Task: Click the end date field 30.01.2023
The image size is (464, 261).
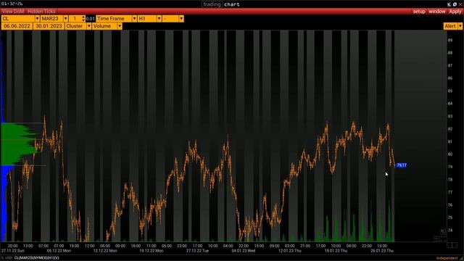Action: click(x=49, y=26)
